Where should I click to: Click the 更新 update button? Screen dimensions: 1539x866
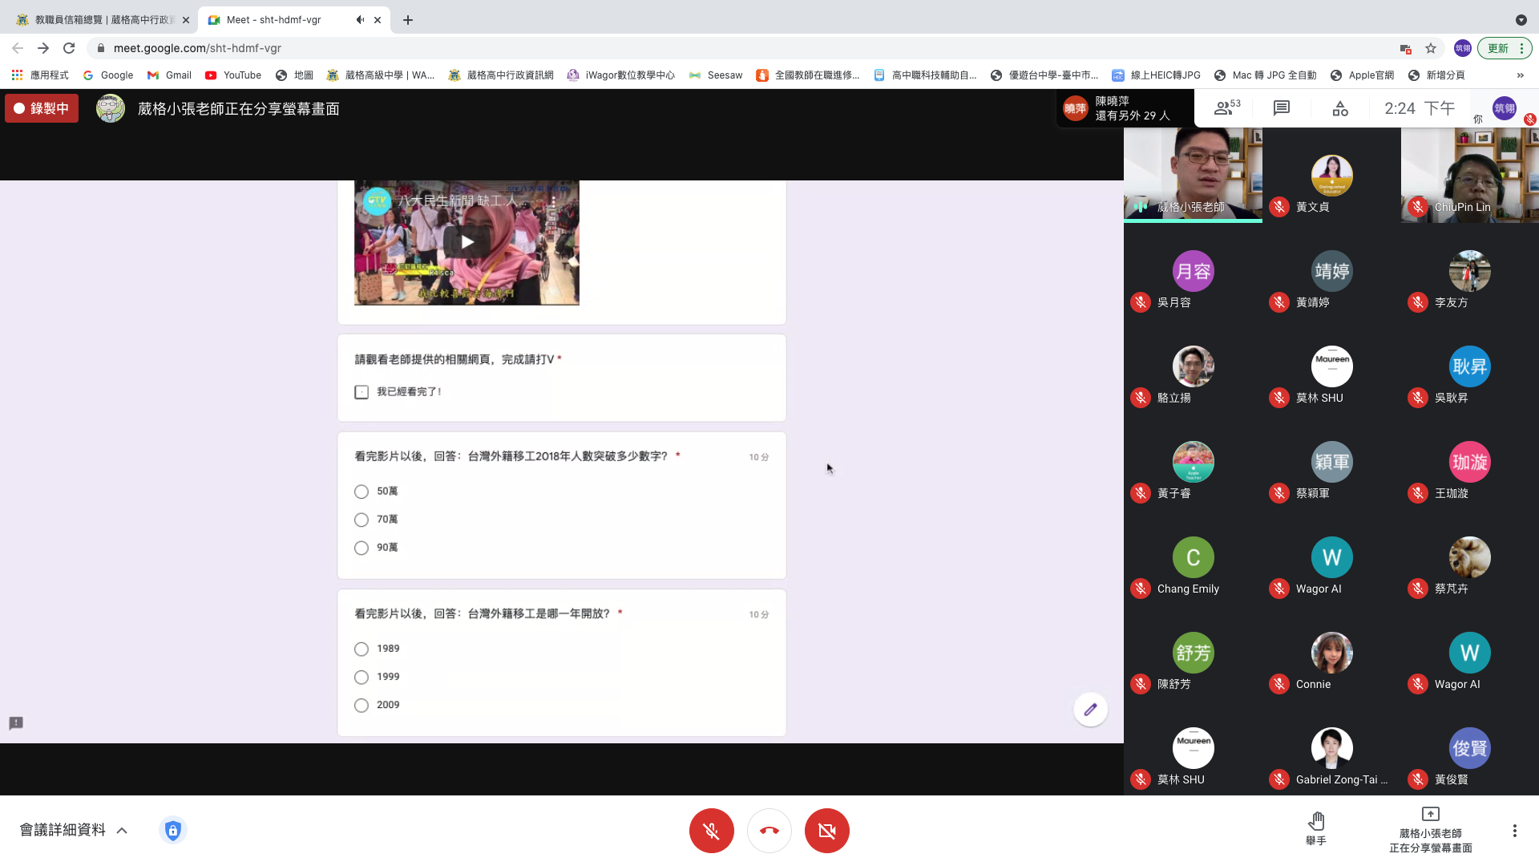tap(1497, 48)
